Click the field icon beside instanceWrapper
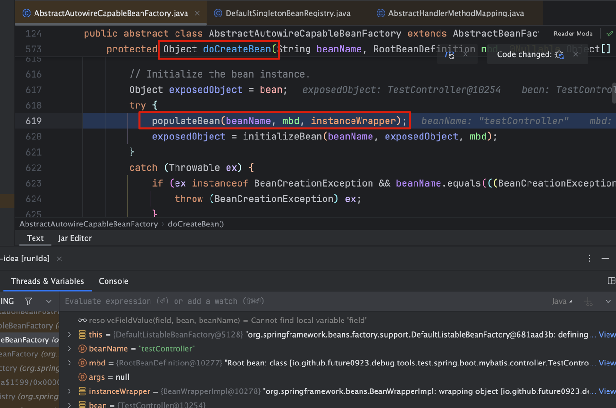The width and height of the screenshot is (616, 408). click(x=82, y=391)
